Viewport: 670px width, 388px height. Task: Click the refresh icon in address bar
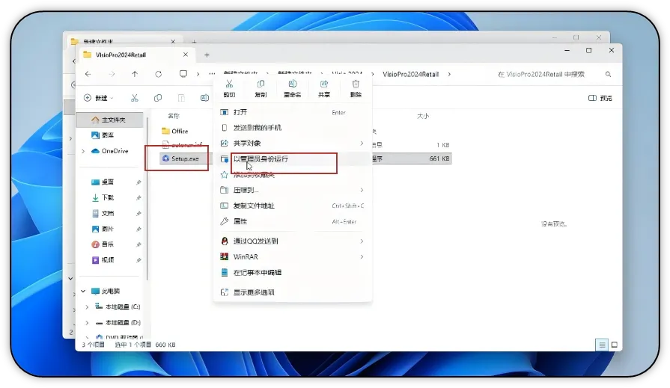(x=159, y=74)
